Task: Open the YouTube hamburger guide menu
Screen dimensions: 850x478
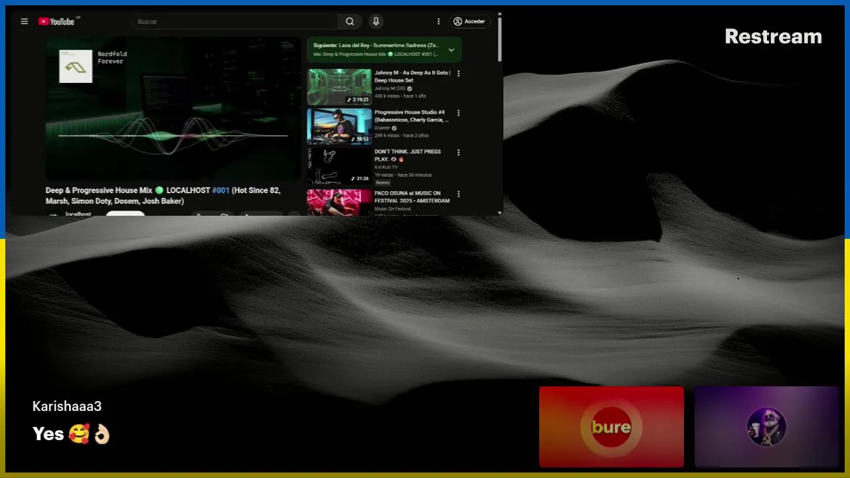Action: point(25,21)
